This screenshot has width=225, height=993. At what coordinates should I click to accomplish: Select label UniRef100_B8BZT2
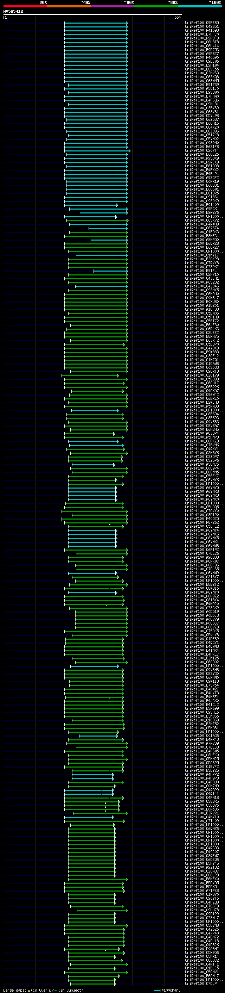pos(201,584)
